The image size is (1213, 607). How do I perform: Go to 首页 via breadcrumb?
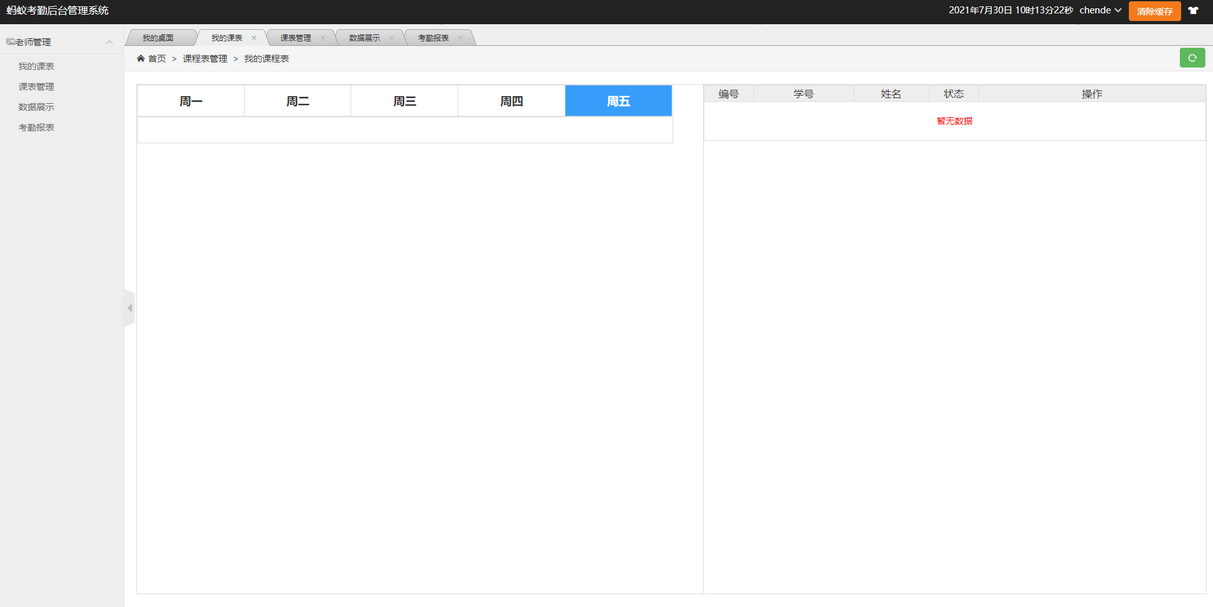point(157,59)
